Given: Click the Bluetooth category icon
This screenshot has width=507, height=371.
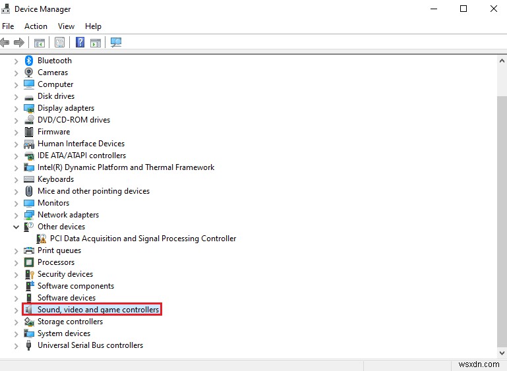Looking at the screenshot, I should [x=29, y=61].
